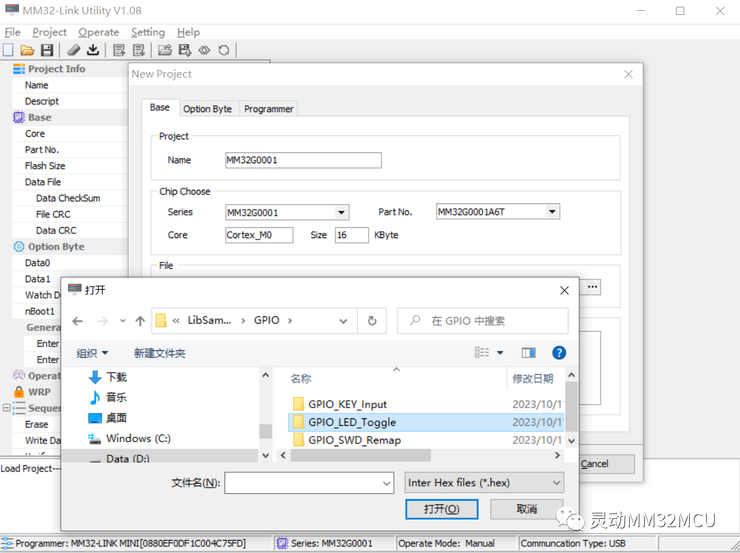Select the GPIO_LED_Toggle folder
This screenshot has height=553, width=740.
coord(426,422)
